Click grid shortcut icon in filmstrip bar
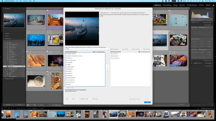Image resolution: width=216 pixels, height=121 pixels. coord(9,108)
